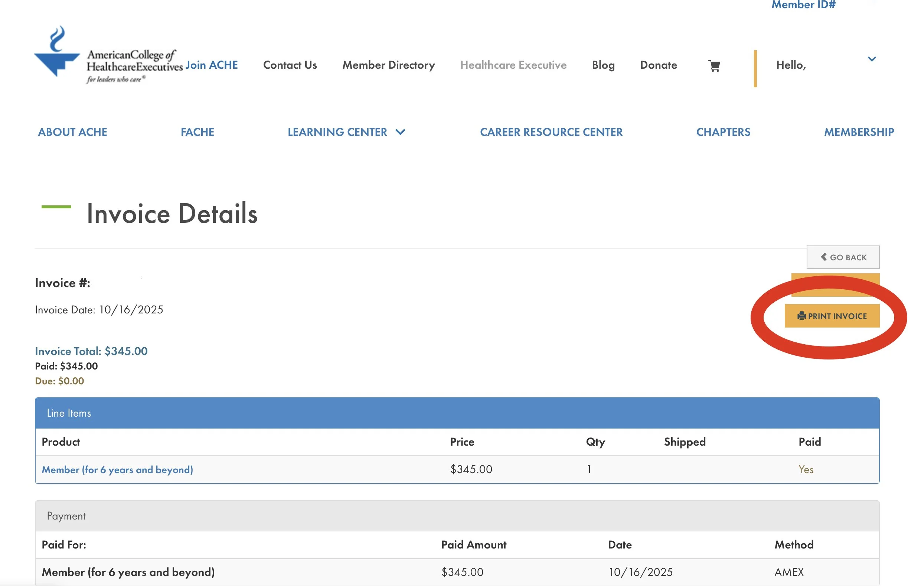Click the Healthcare Executive link
The image size is (908, 586).
513,65
